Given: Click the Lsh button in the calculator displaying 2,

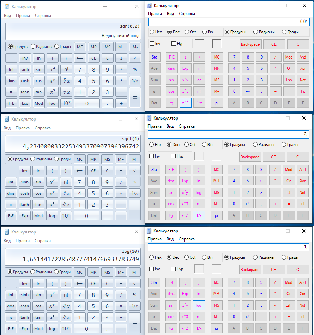Looking at the screenshot, I should pos(289,192).
